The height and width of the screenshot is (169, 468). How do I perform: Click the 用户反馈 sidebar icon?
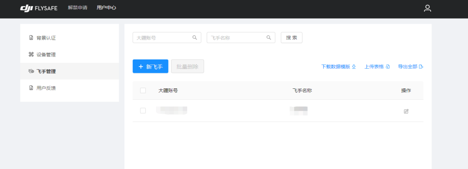31,88
